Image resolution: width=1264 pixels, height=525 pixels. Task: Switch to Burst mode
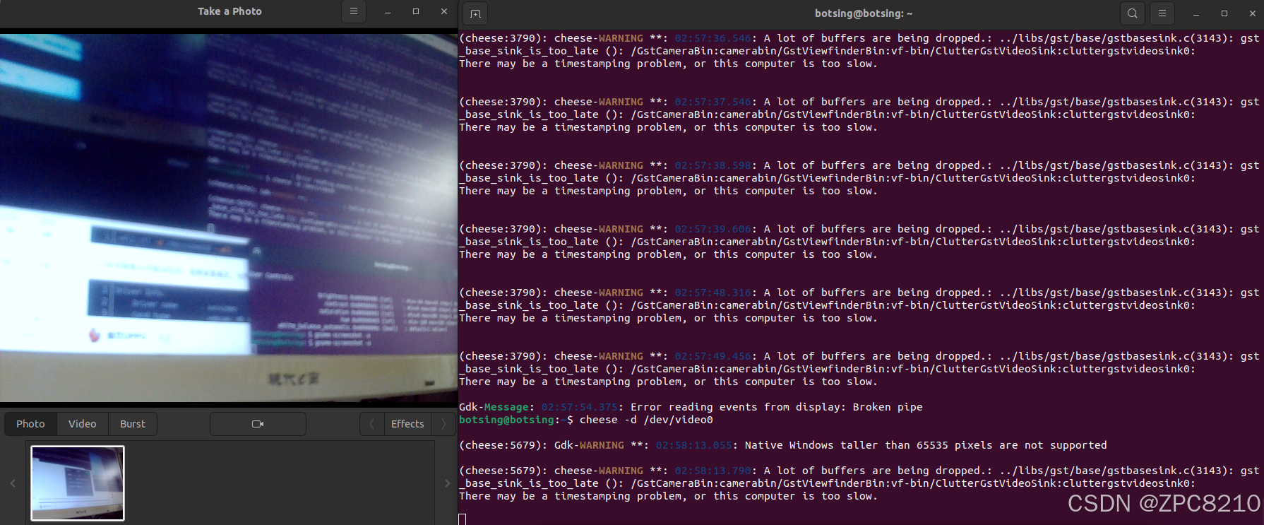133,424
